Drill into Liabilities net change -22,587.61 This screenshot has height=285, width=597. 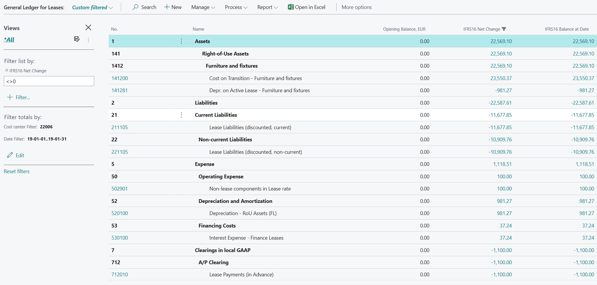point(500,103)
